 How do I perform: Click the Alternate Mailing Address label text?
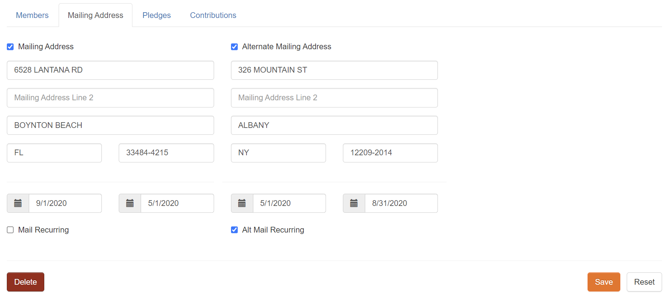click(x=286, y=47)
